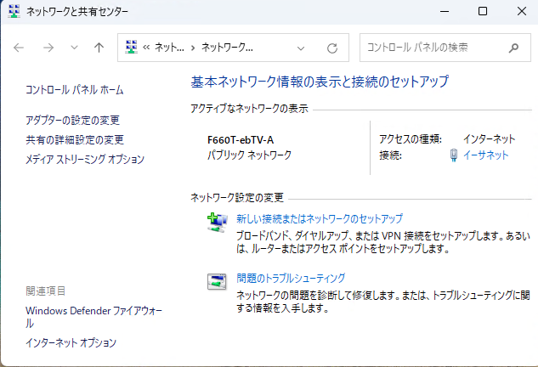Open 問題のトラブルシューティング link
This screenshot has height=367, width=538.
tap(291, 278)
